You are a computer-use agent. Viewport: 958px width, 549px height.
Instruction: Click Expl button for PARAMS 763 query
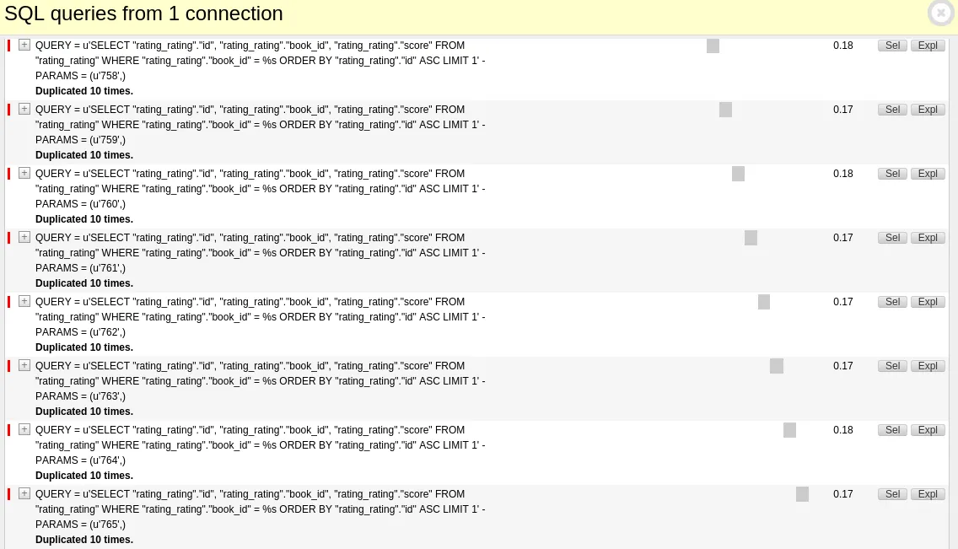(x=928, y=366)
